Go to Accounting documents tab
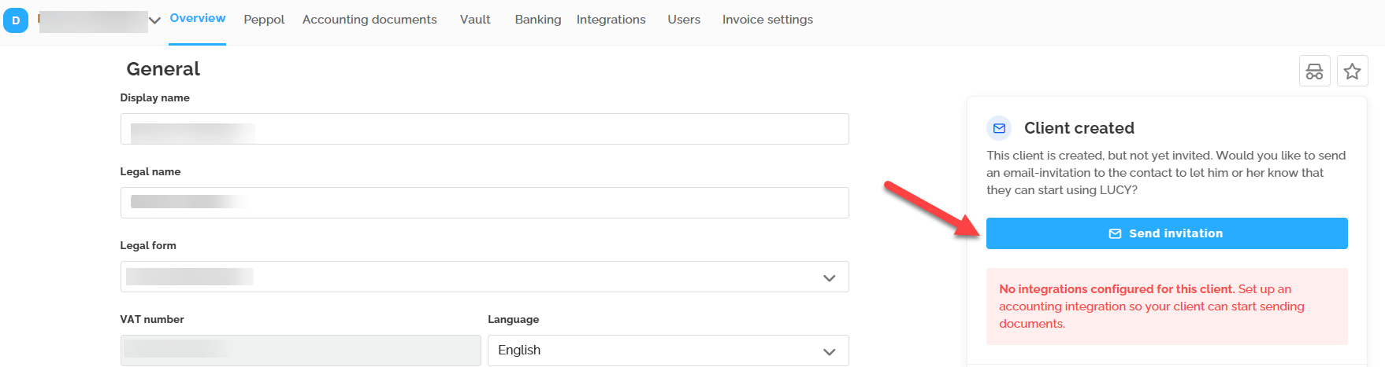 pyautogui.click(x=369, y=20)
